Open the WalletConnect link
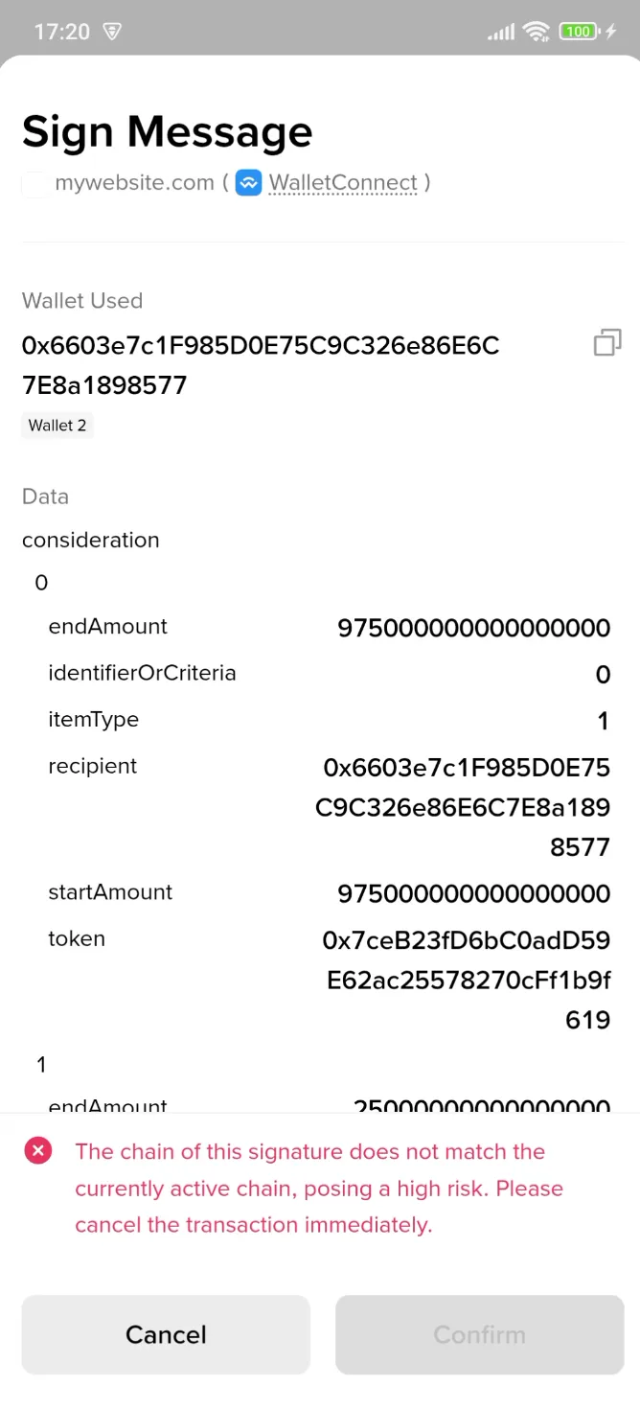Image resolution: width=640 pixels, height=1409 pixels. click(342, 182)
